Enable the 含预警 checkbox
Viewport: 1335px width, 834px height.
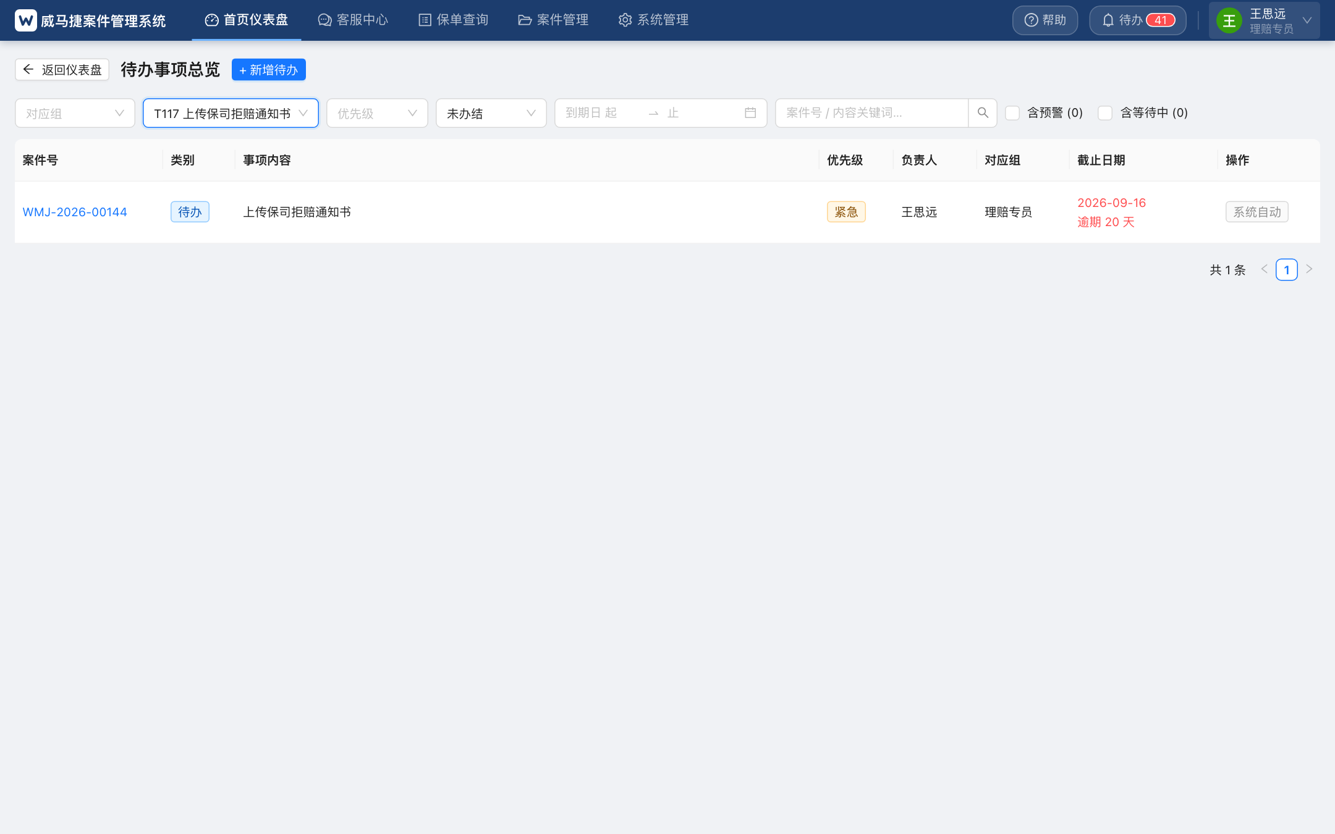1012,113
